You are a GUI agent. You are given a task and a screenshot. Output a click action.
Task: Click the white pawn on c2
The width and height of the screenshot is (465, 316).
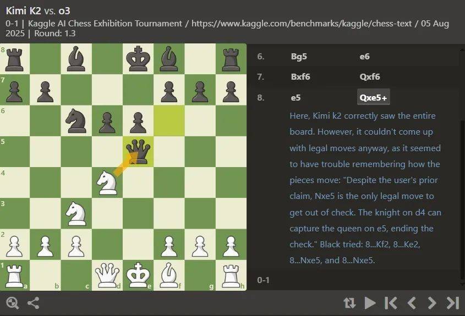(x=76, y=246)
